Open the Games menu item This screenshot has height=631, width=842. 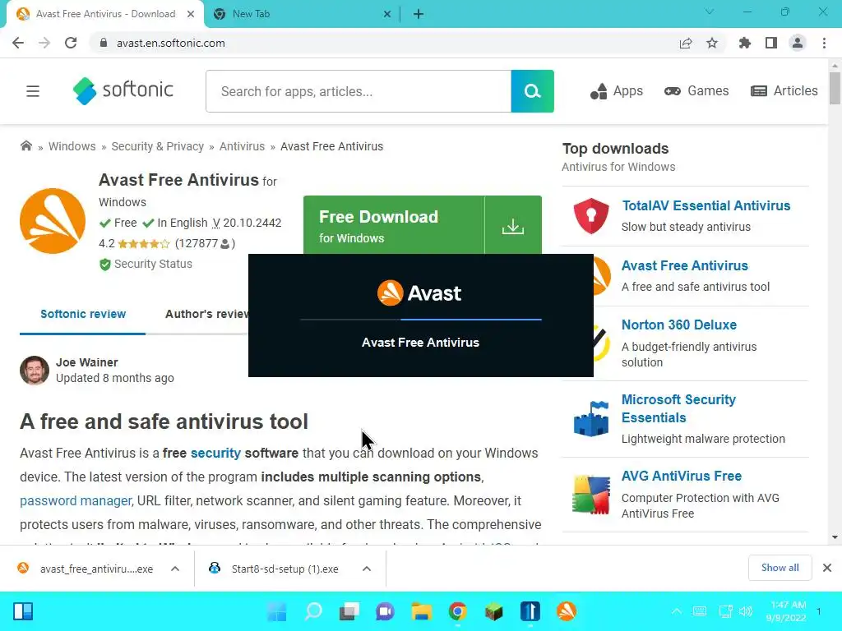696,91
